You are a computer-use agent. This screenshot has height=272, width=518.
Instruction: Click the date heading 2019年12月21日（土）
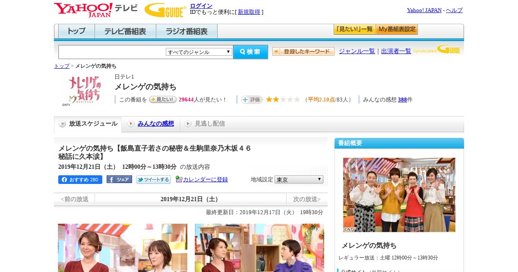tap(190, 199)
